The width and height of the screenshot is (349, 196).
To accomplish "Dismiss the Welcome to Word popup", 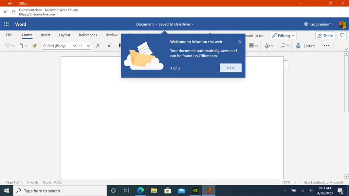I will pyautogui.click(x=240, y=42).
